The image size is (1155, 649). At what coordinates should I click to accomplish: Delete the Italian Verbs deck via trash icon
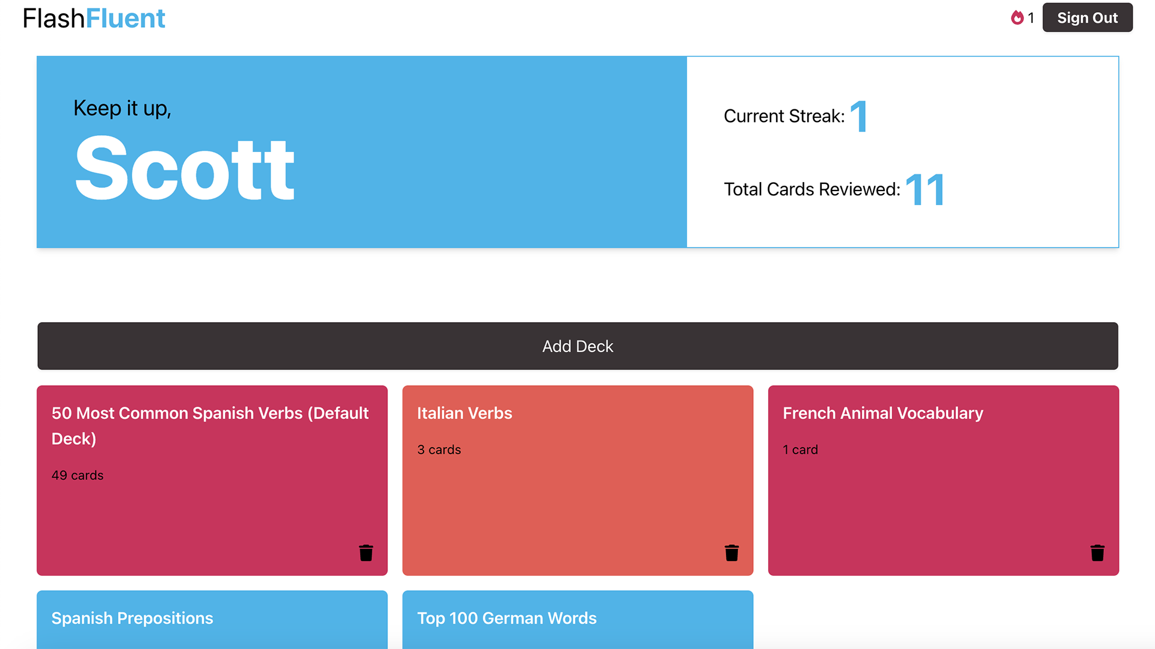731,552
